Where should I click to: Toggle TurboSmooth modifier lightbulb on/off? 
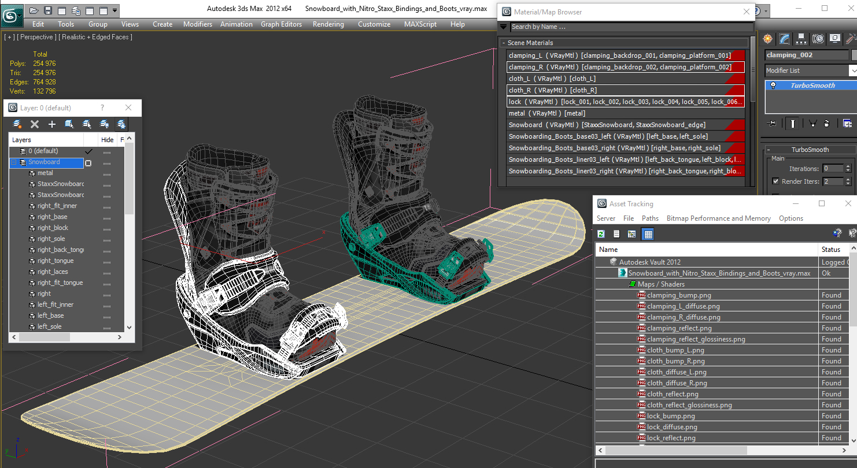point(773,86)
